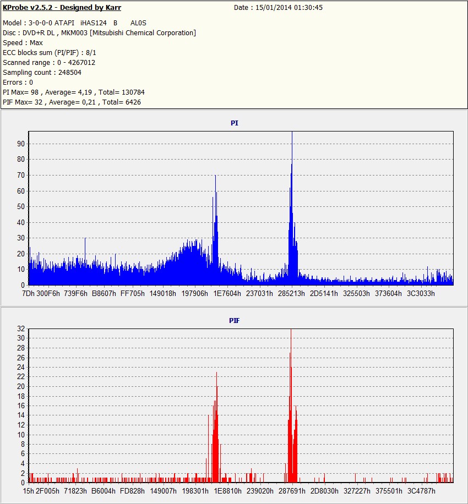Click PI x-axis label 197906h

(194, 293)
